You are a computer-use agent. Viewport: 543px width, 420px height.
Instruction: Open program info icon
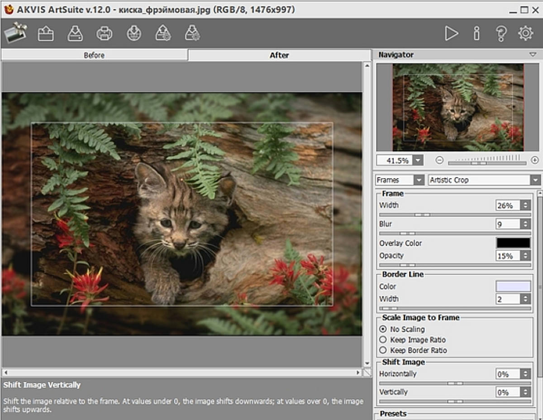[476, 33]
